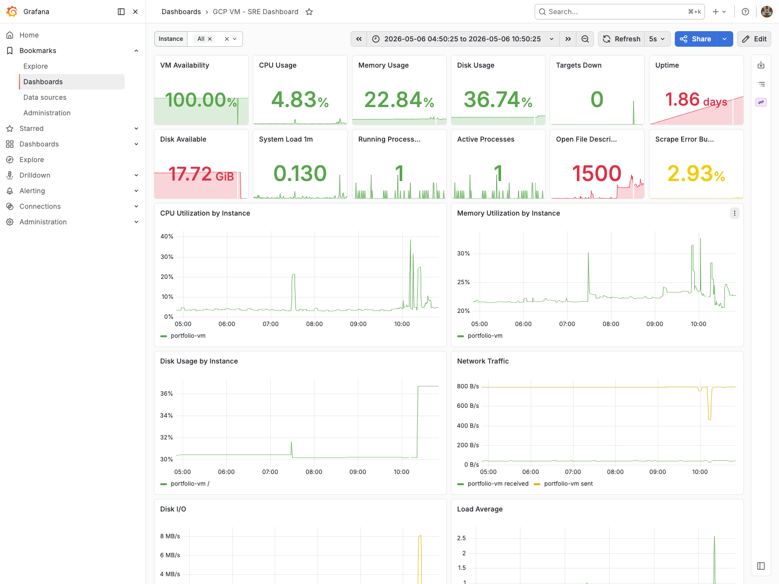This screenshot has height=584, width=779.
Task: Click the Open File Descriptors 1500 value
Action: point(597,174)
